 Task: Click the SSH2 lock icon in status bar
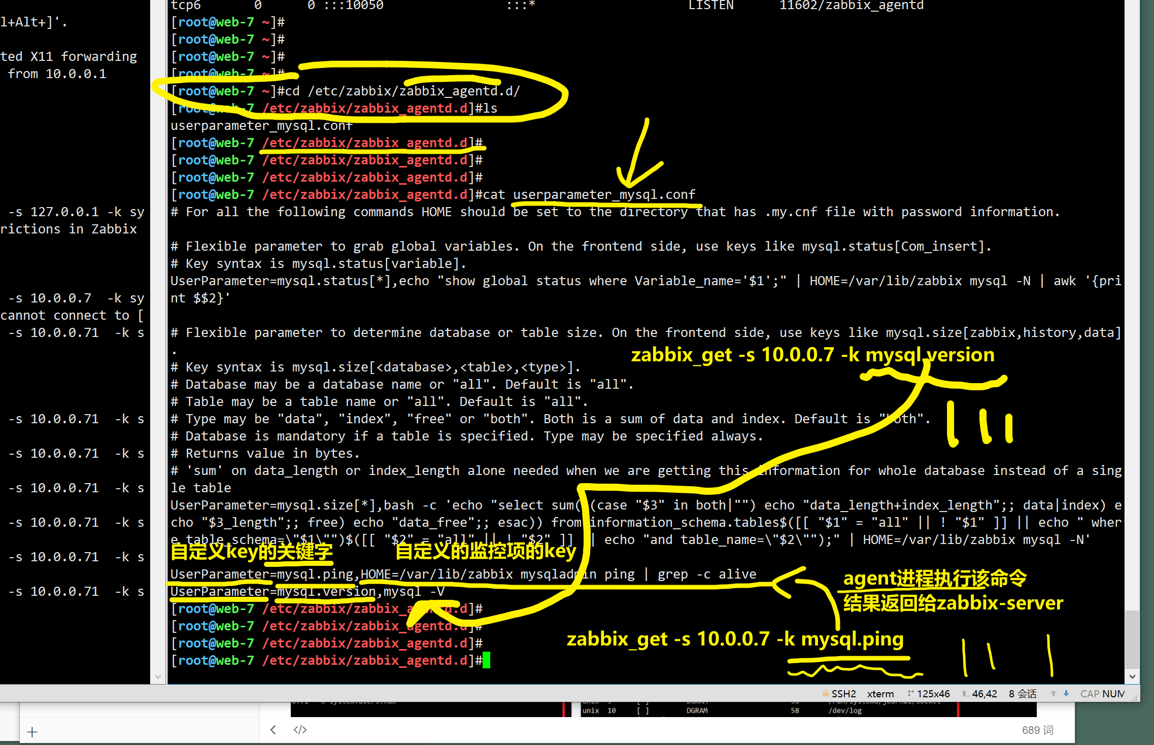[x=826, y=694]
